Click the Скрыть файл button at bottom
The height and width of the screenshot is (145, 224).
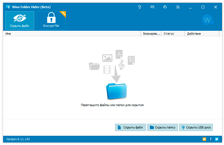tap(131, 127)
